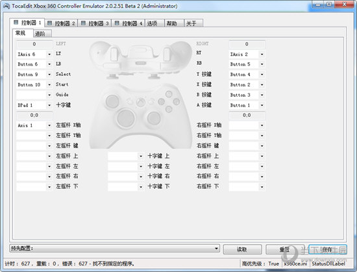Screen dimensions: 357x272
Task: Open the LT mapping dropdown (IAxis 6)
Action: [x=34, y=54]
